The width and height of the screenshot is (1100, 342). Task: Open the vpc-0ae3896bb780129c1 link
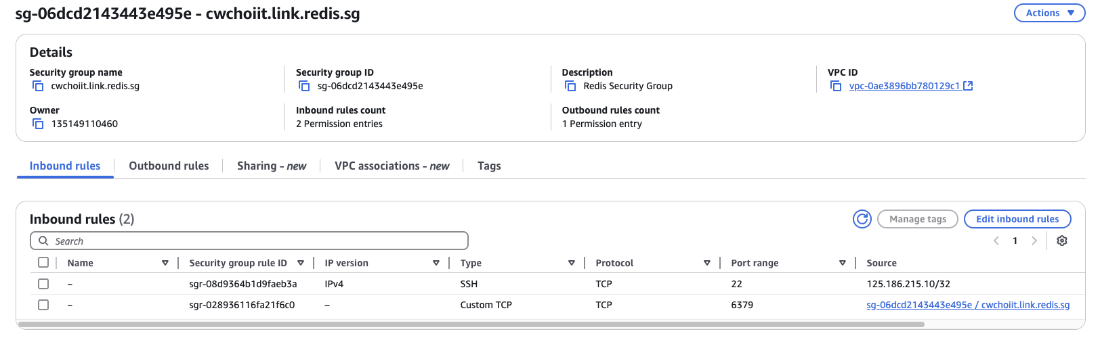click(x=904, y=86)
